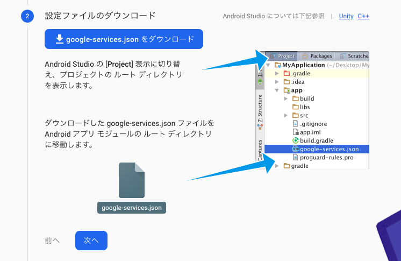401x261 pixels.
Task: Select the Packages tab in Android Studio image
Action: [x=317, y=56]
